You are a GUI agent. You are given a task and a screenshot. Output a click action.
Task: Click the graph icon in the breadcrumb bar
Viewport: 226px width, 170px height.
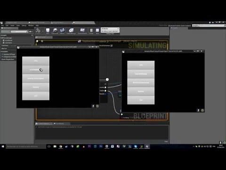point(80,41)
